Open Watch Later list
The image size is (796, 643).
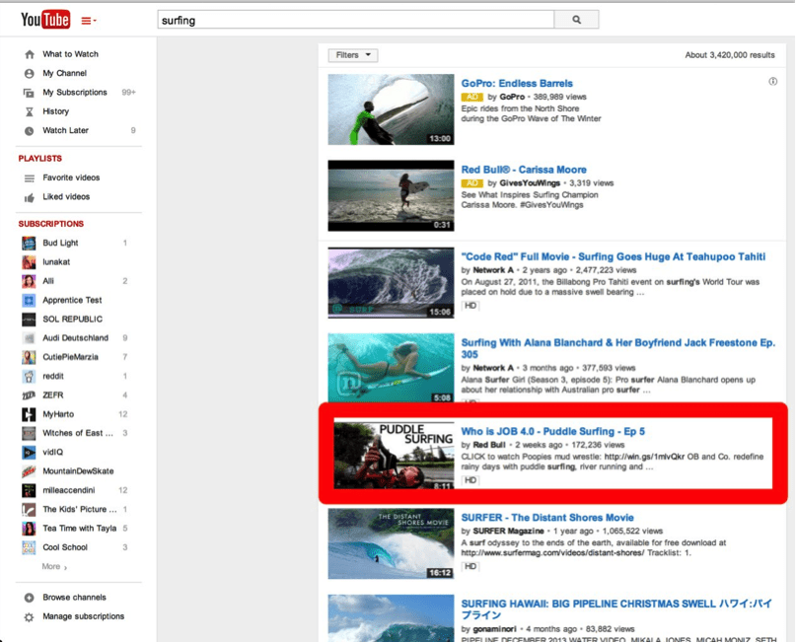click(x=65, y=130)
